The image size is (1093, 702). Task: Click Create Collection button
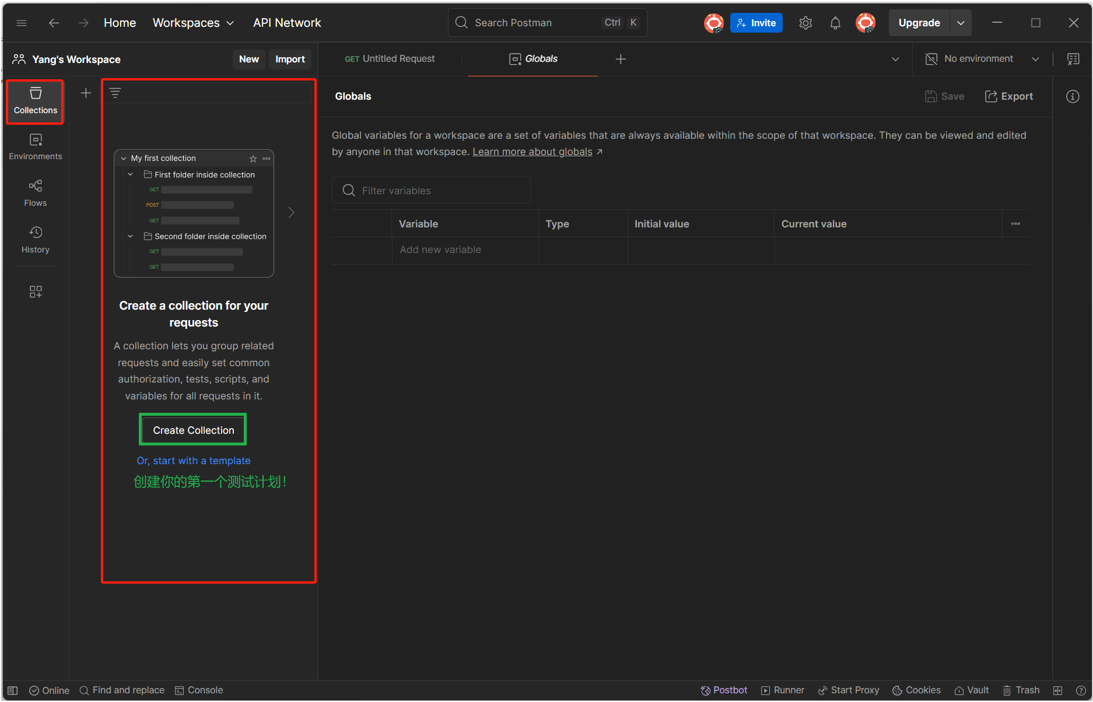pyautogui.click(x=193, y=430)
